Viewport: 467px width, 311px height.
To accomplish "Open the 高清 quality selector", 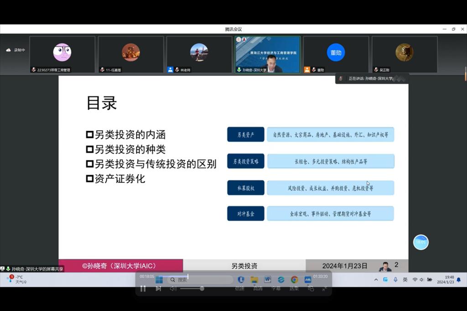I will pos(258,288).
